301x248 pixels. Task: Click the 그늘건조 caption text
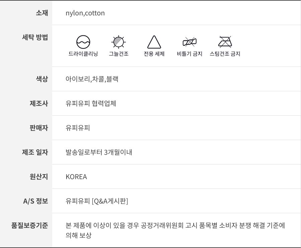click(118, 54)
